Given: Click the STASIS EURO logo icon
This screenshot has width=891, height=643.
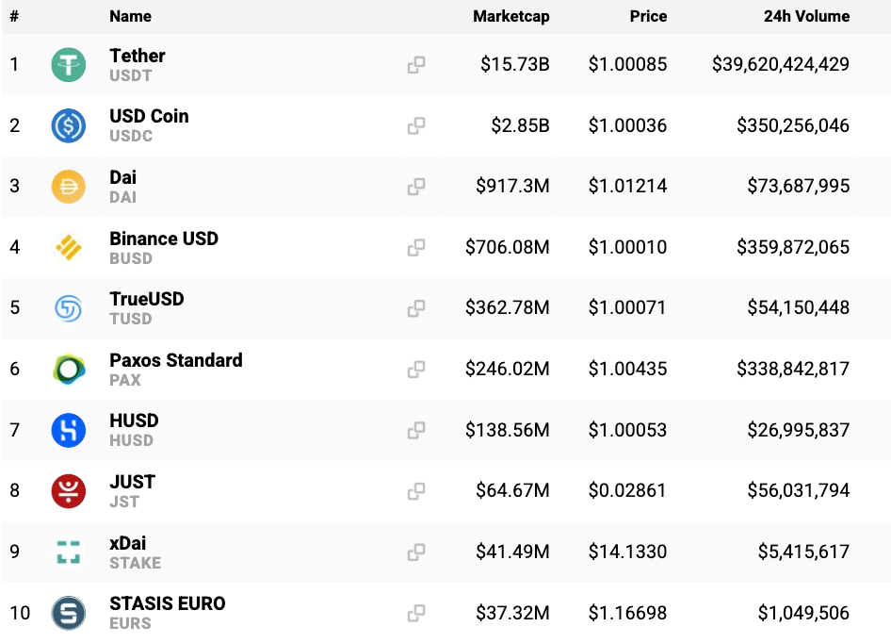Looking at the screenshot, I should click(x=68, y=612).
